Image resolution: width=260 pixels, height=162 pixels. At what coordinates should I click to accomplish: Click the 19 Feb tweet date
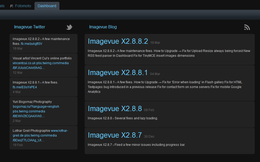[18, 145]
